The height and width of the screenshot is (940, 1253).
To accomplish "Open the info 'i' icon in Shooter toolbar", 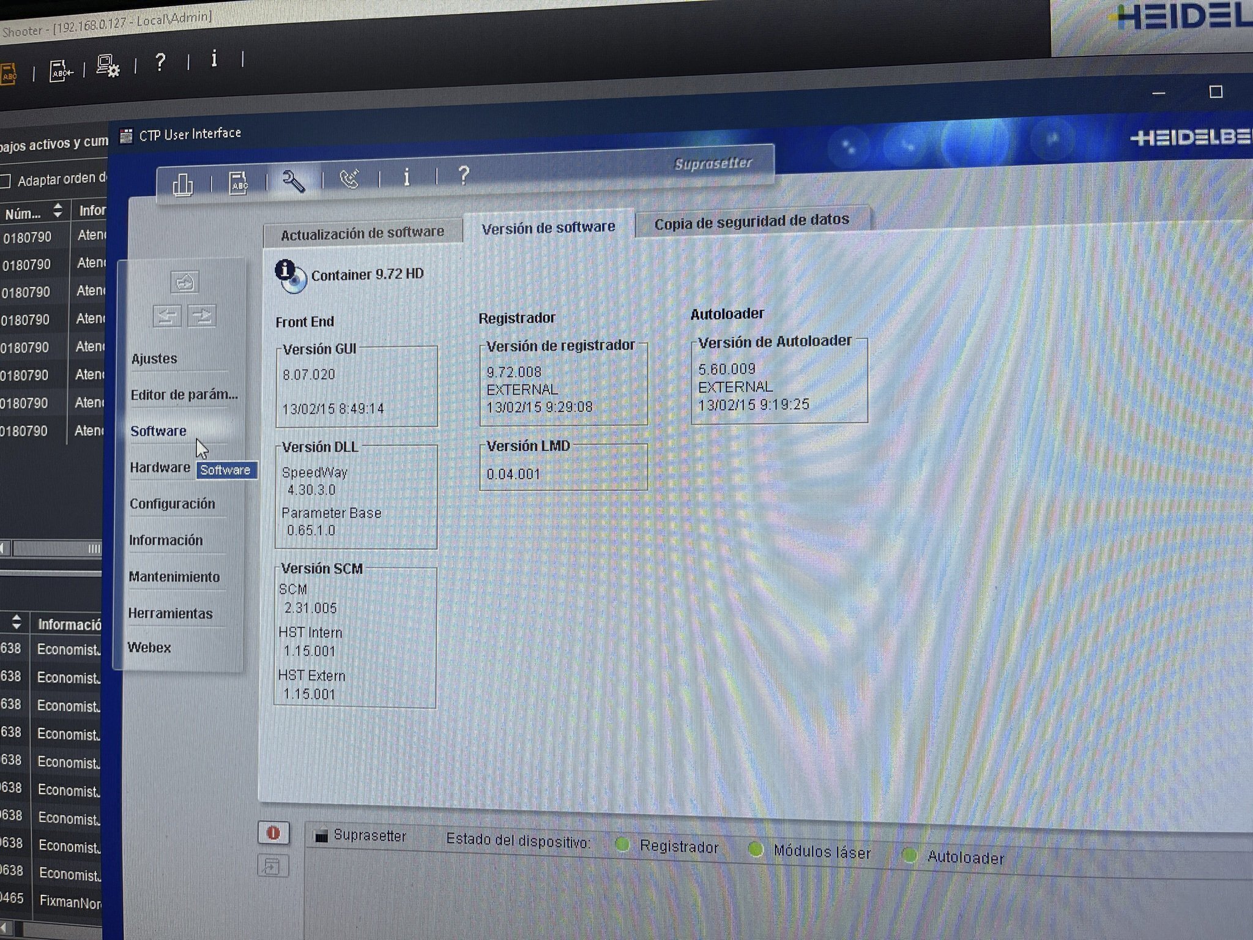I will (x=214, y=59).
